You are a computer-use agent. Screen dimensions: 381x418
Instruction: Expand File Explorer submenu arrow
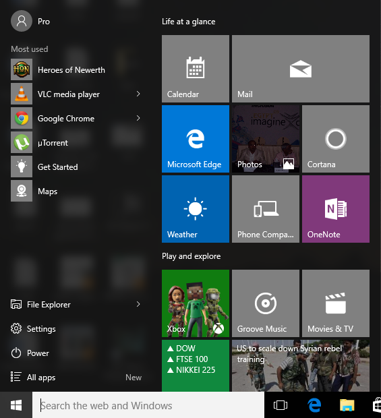(x=138, y=304)
